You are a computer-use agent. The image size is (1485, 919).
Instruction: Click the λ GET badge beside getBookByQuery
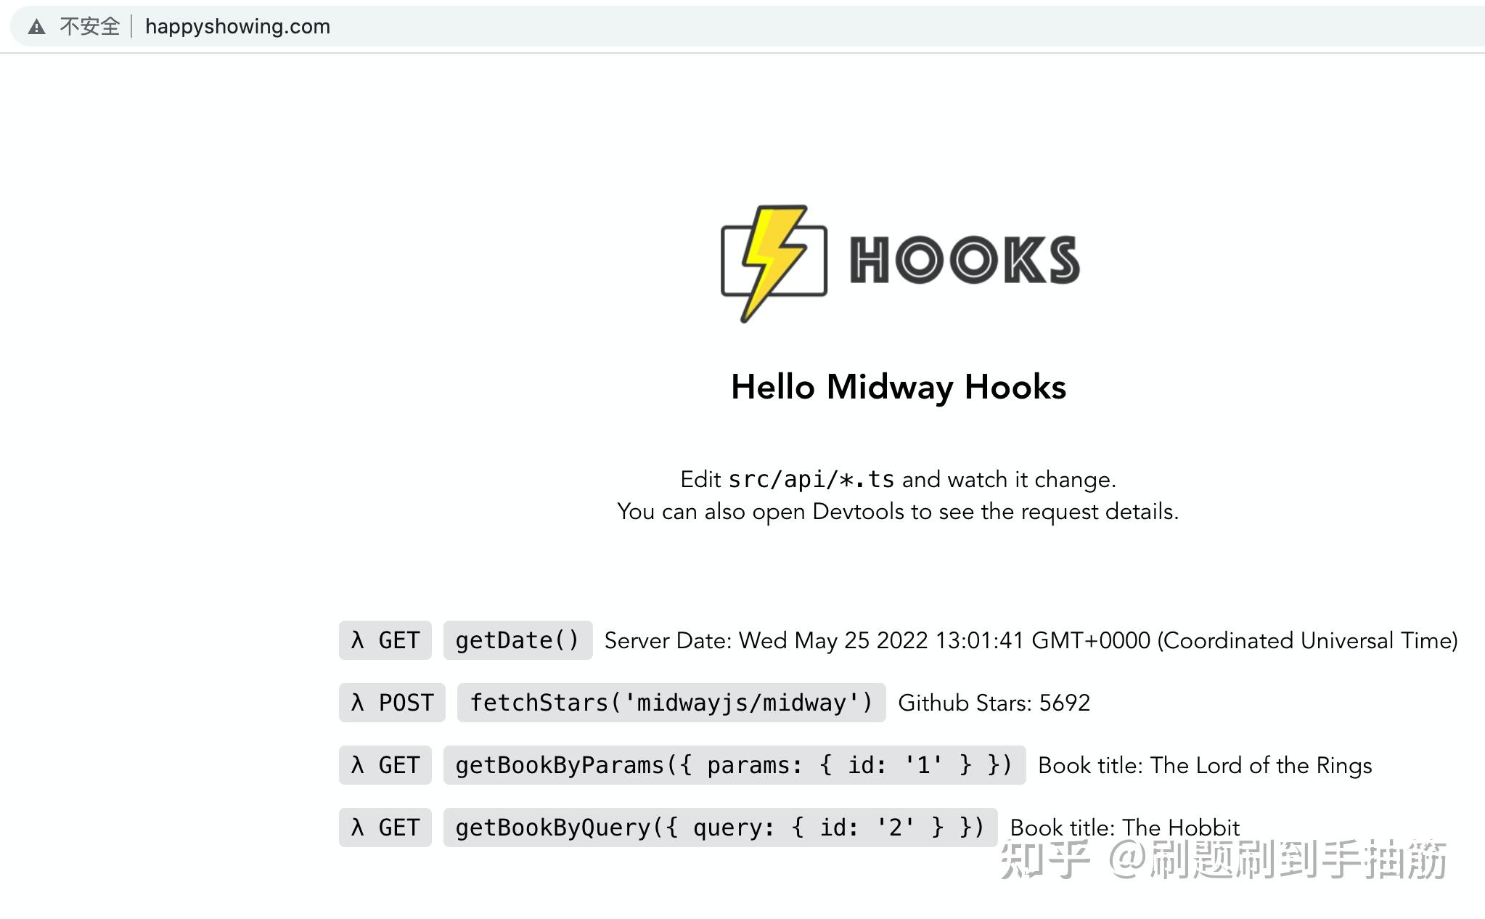pyautogui.click(x=385, y=827)
